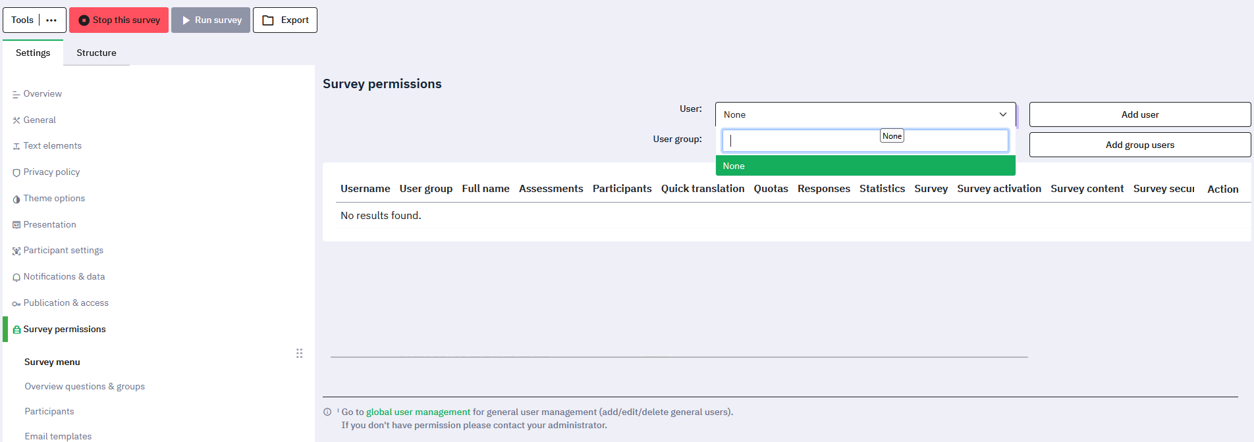
Task: Switch to the Structure tab
Action: (96, 53)
